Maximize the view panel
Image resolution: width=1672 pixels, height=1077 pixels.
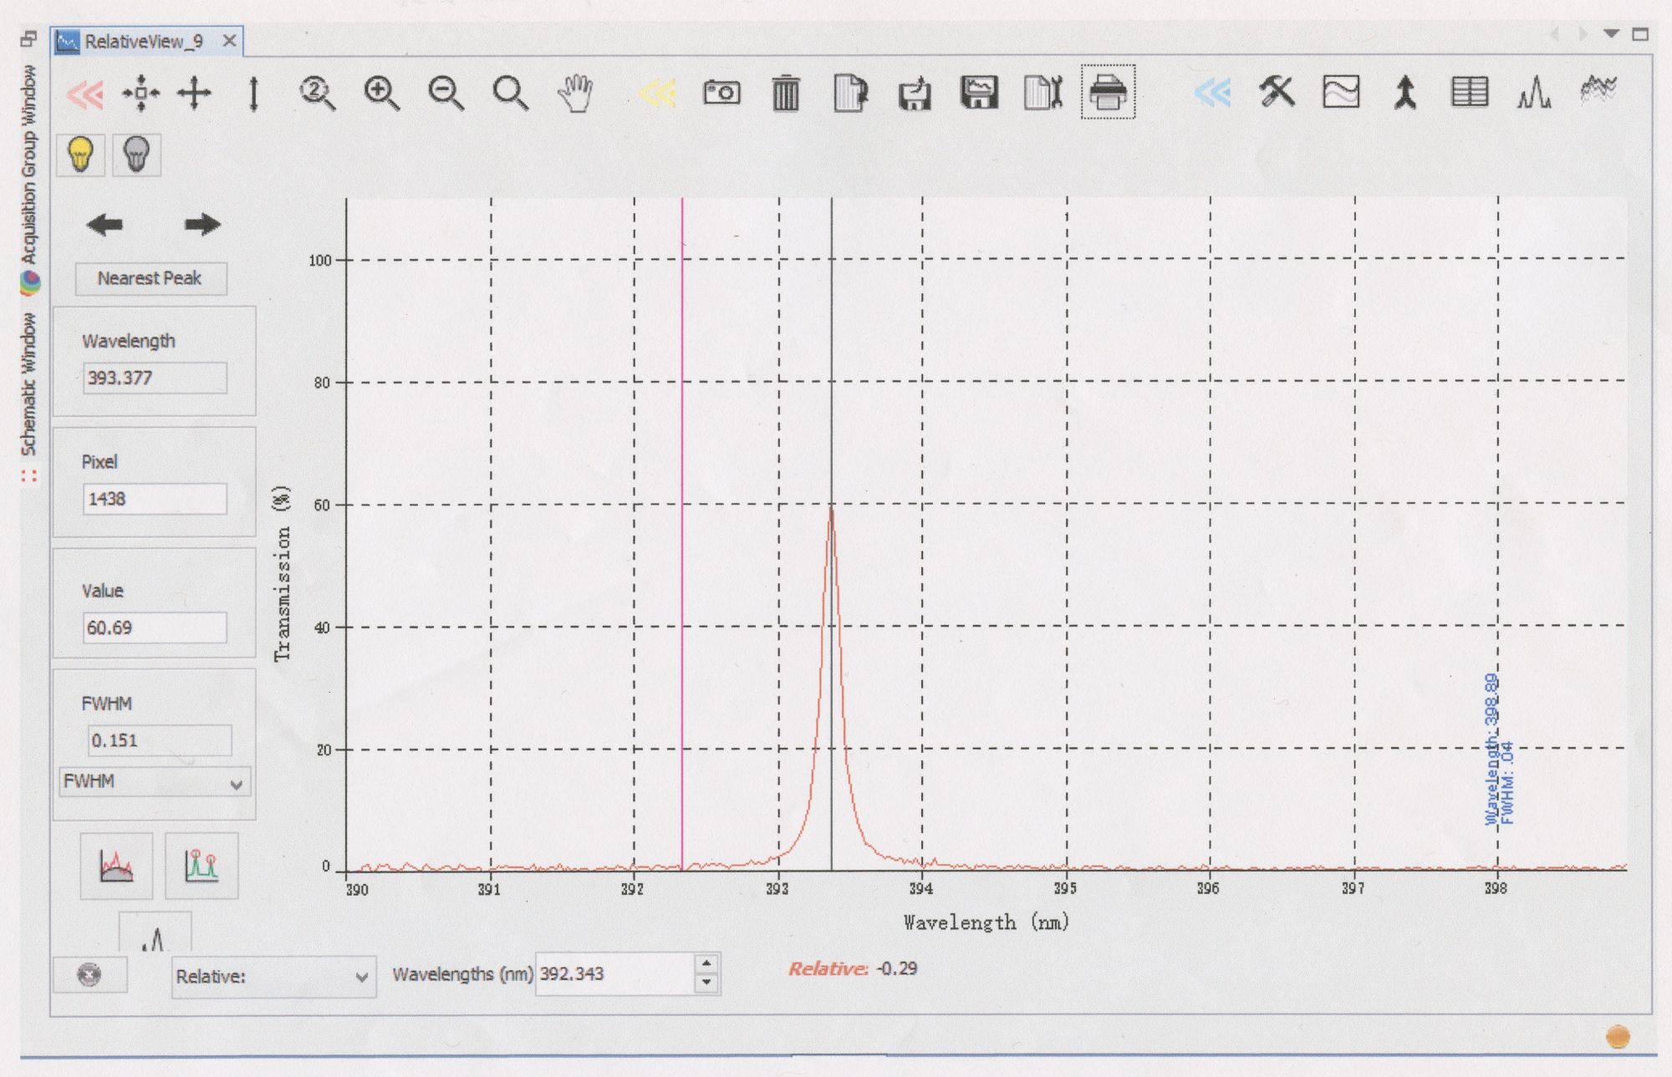[1641, 34]
